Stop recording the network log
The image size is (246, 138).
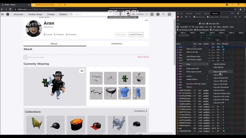[178, 17]
